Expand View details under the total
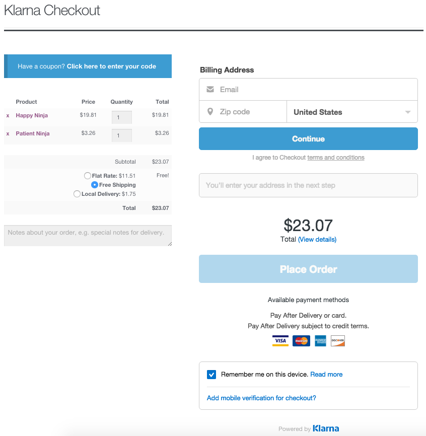This screenshot has height=436, width=426. (317, 240)
